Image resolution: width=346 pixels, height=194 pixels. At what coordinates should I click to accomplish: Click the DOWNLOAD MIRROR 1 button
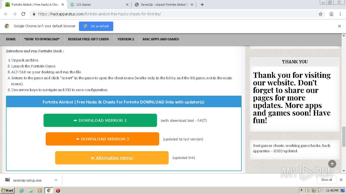100,120
